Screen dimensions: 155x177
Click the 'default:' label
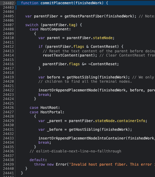pos(38,160)
